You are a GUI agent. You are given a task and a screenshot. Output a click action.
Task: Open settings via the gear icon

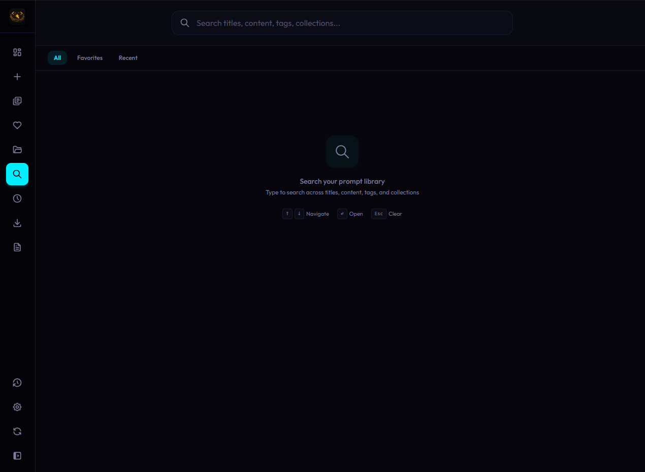17,407
